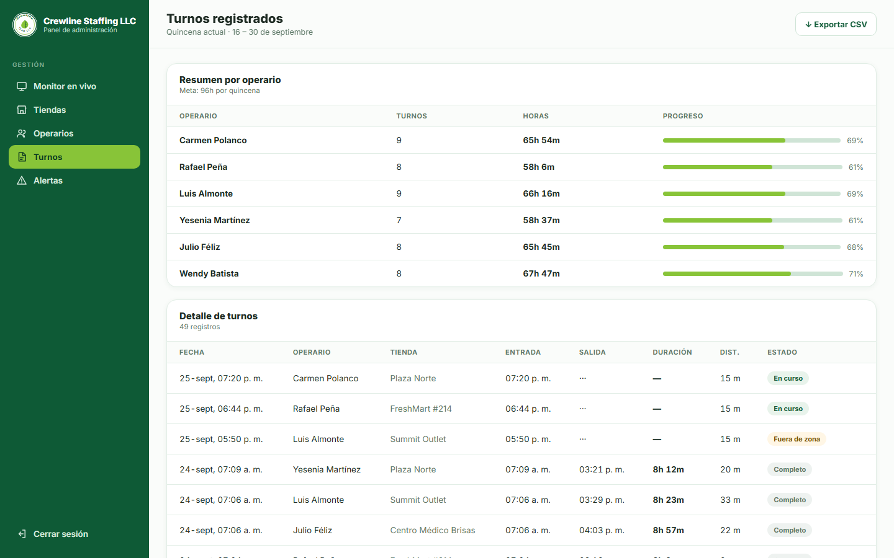Click date 24-sept, 07:09 a. m.
Viewport: 894px width, 558px height.
(221, 469)
